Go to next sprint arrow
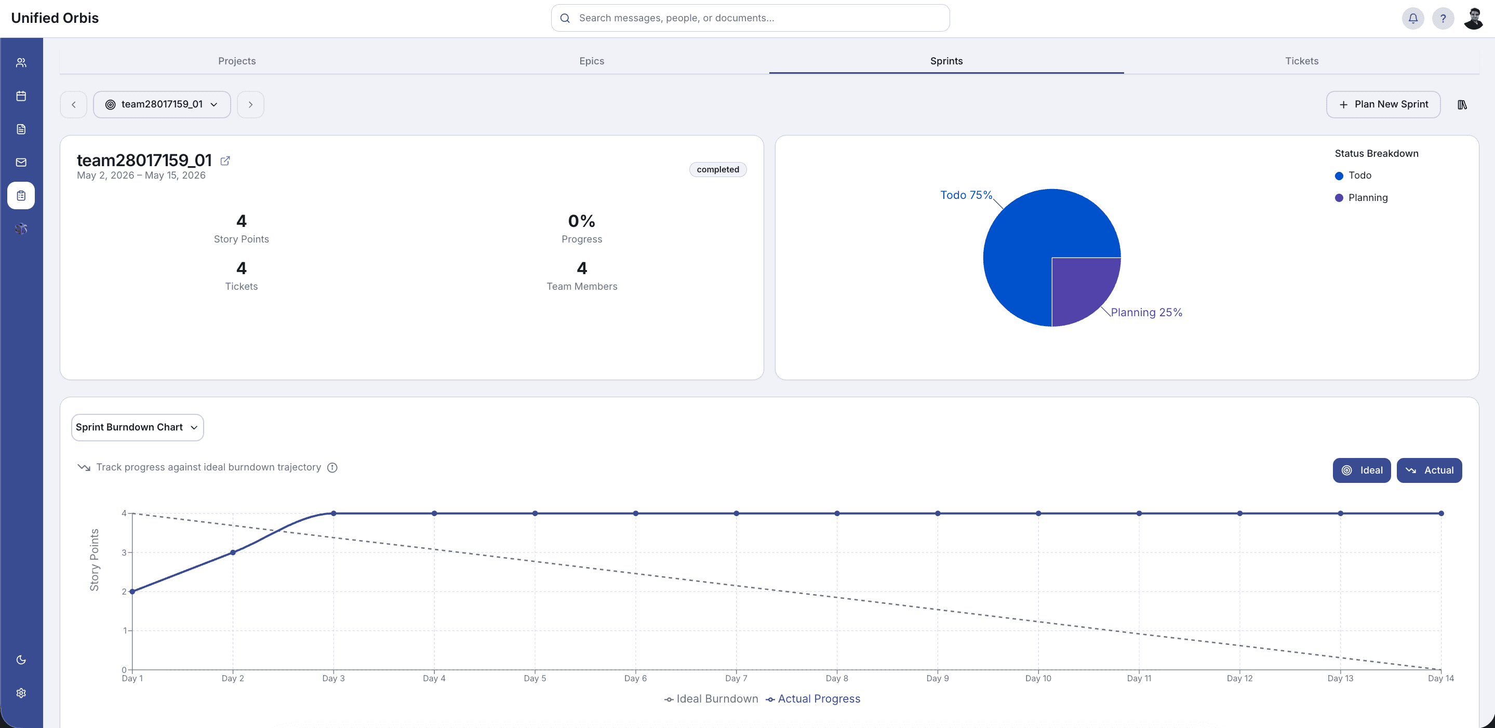The image size is (1495, 728). click(x=251, y=104)
